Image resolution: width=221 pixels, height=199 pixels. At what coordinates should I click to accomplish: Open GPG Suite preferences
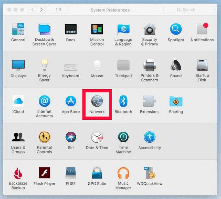pos(97,176)
